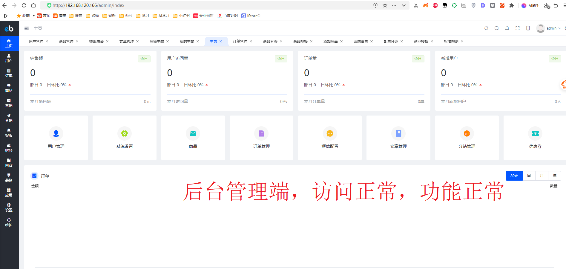Open search via header magnifier icon
Viewport: 566px width, 269px height.
(x=497, y=28)
